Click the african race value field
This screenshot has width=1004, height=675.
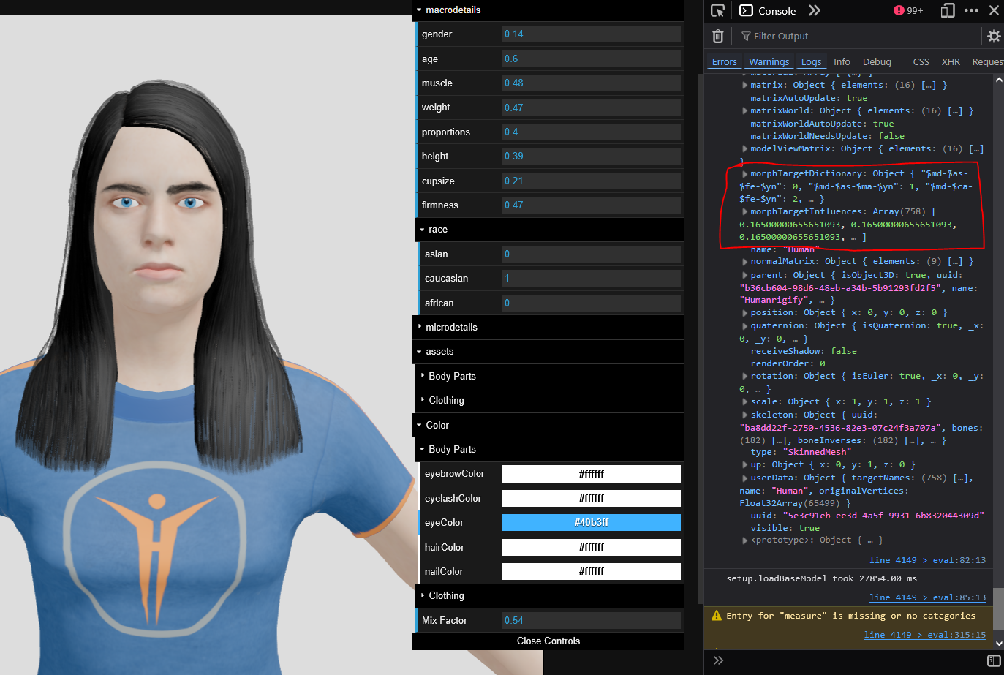tap(591, 303)
